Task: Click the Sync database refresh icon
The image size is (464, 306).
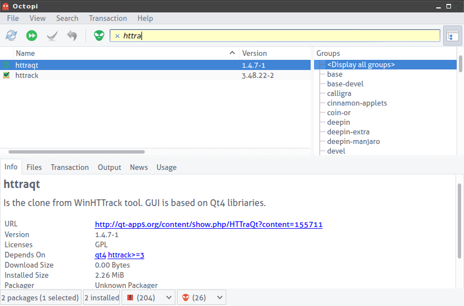Action: 11,36
